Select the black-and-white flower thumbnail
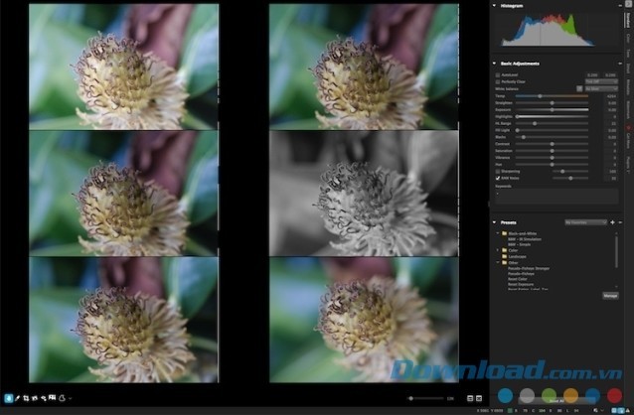This screenshot has height=415, width=634. click(364, 193)
